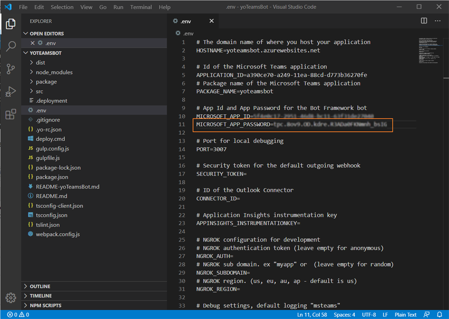Screen dimensions: 449x319
Task: Open more editor actions with the ellipsis icon
Action: pyautogui.click(x=437, y=20)
